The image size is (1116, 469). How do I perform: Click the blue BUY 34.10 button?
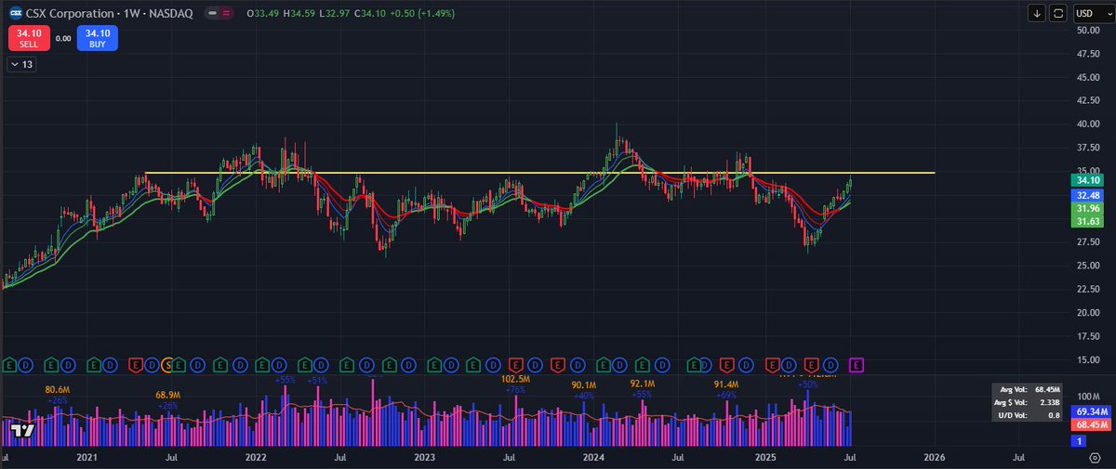[98, 38]
